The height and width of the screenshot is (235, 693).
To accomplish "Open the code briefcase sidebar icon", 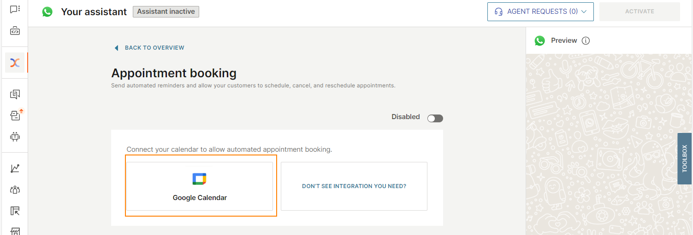I will (x=15, y=31).
